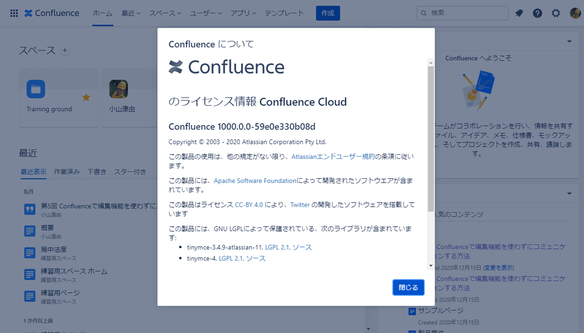This screenshot has width=584, height=333.
Task: Open the CC-BY 4.0 license link
Action: (x=249, y=204)
